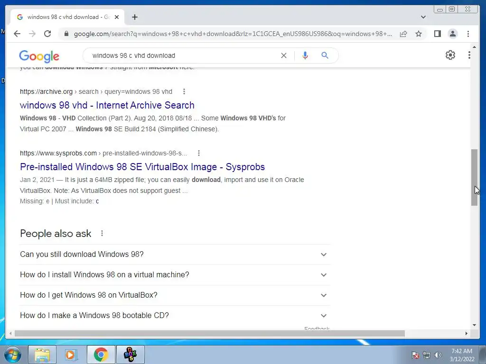This screenshot has height=364, width=486.
Task: Open the network status tray icon
Action: [427, 355]
